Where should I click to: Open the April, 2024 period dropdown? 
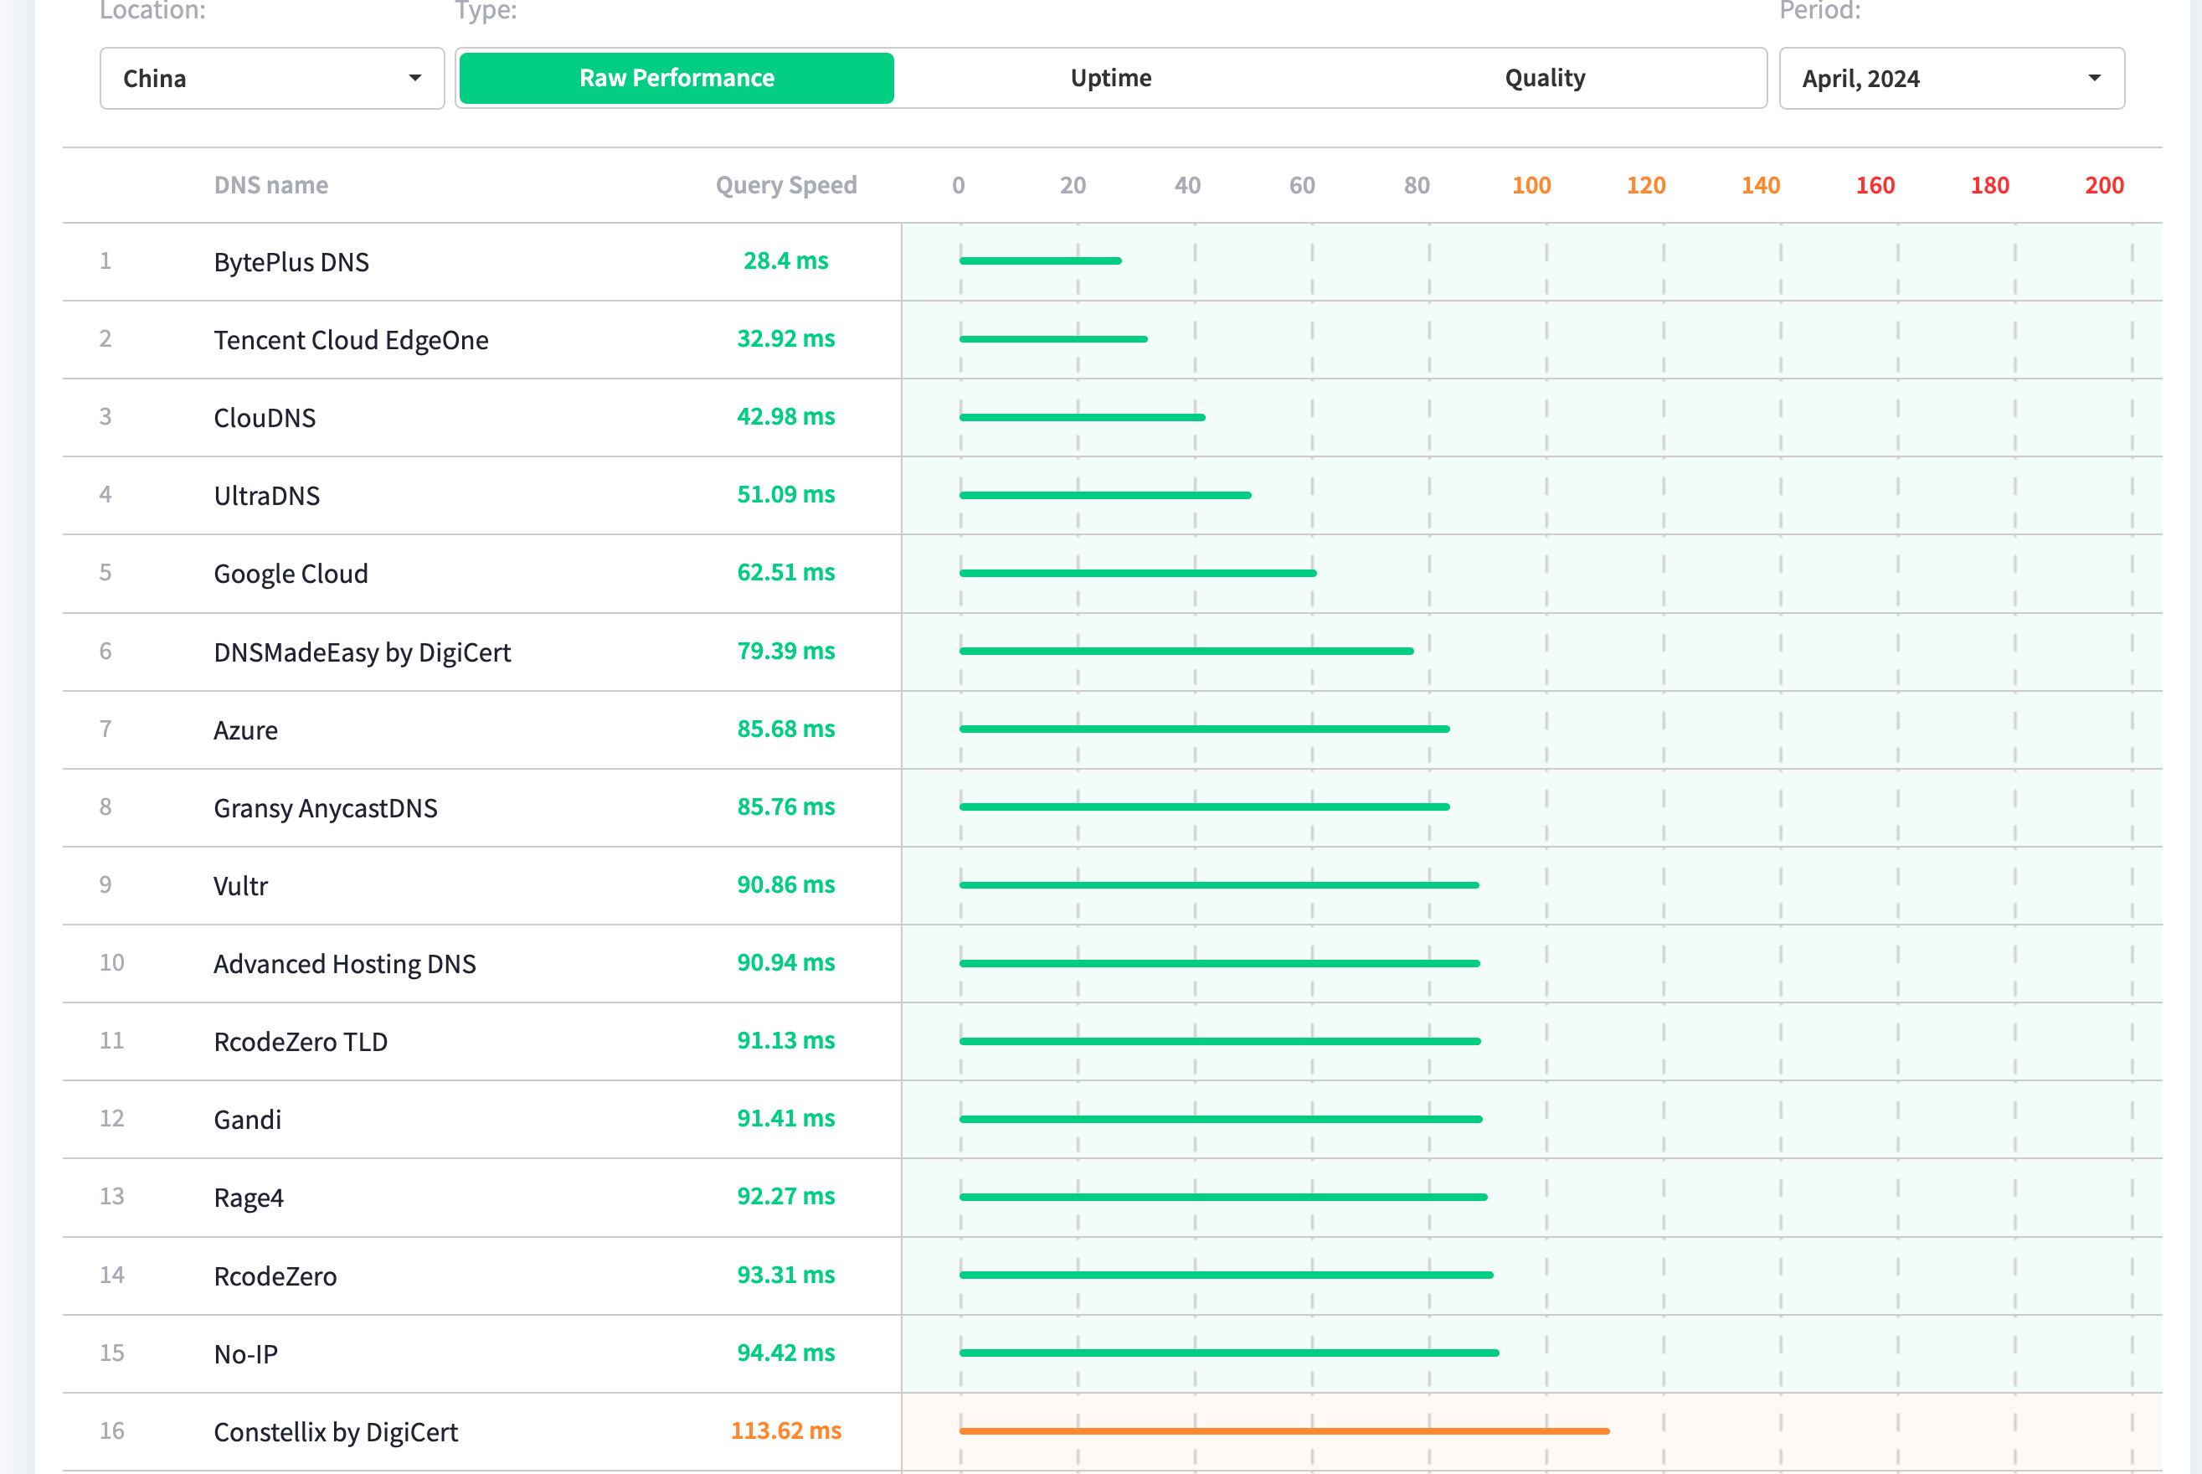click(x=1950, y=78)
